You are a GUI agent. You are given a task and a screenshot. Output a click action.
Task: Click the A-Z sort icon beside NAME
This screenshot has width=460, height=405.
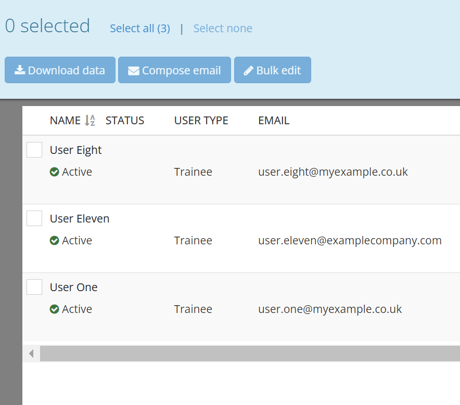tap(90, 121)
